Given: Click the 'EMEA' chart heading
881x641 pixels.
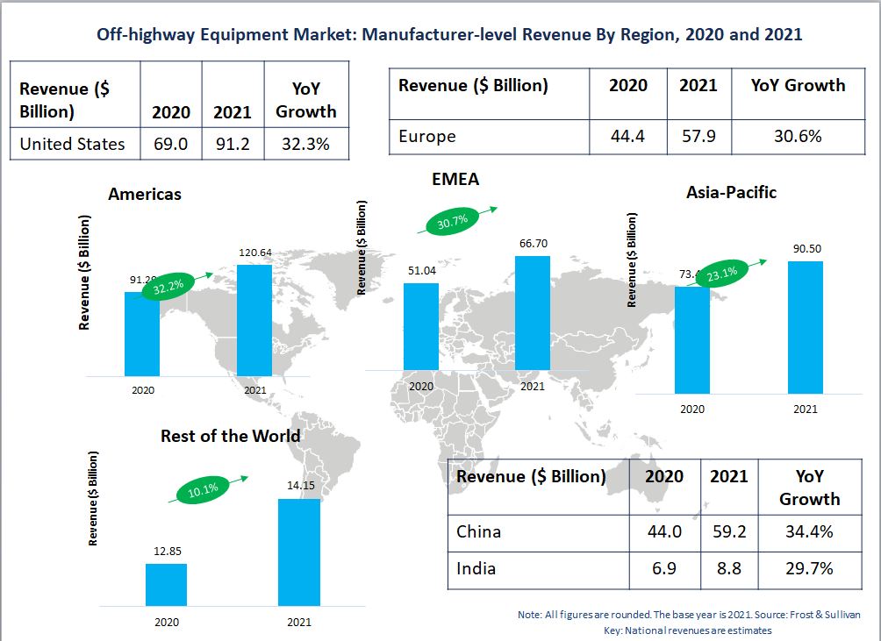Looking at the screenshot, I should click(455, 179).
